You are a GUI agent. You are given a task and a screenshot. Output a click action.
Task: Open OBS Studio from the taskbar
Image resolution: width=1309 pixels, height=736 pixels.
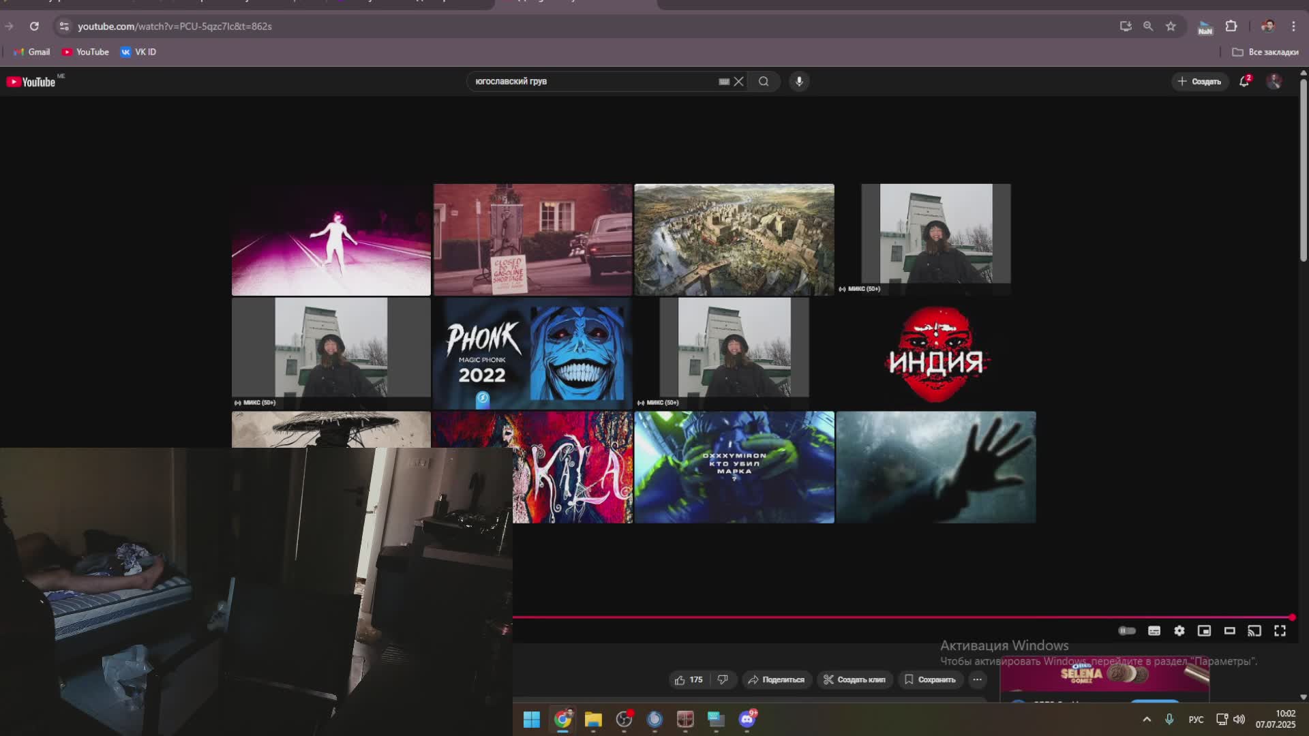[x=624, y=719]
